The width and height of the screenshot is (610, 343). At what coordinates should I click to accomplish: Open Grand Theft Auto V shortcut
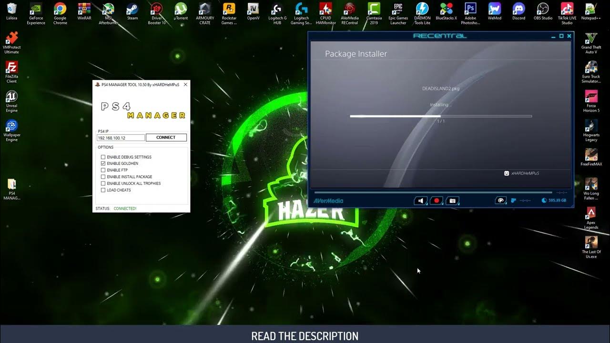click(x=591, y=43)
